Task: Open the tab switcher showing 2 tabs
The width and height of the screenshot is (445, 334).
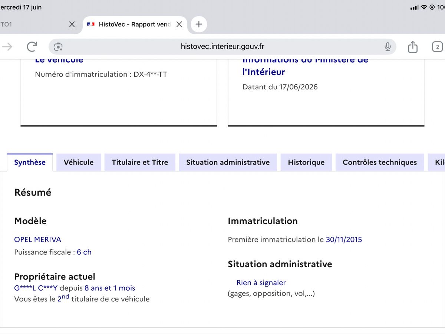Action: click(x=438, y=47)
